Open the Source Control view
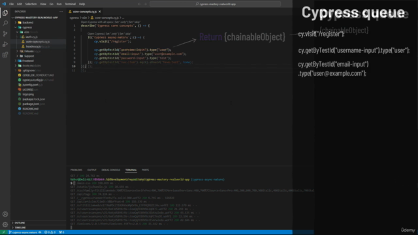418x235 pixels. point(5,33)
